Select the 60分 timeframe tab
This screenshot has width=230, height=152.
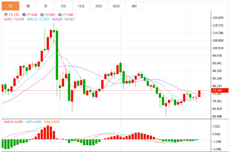coord(116,6)
